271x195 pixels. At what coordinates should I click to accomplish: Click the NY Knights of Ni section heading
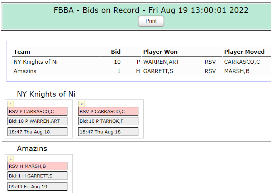pyautogui.click(x=46, y=94)
